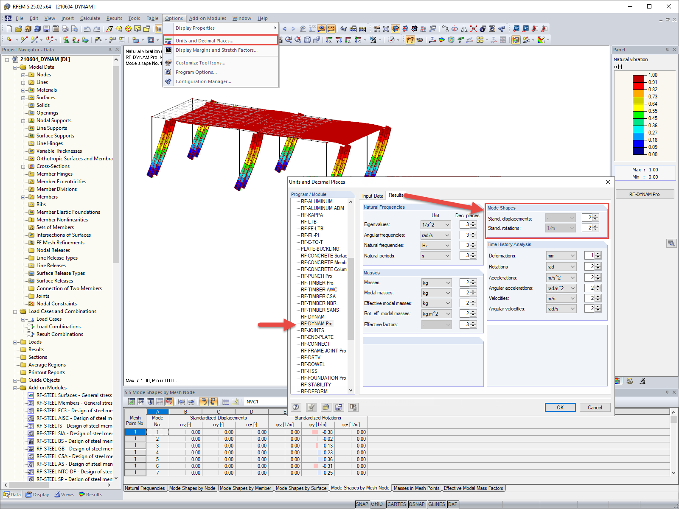The width and height of the screenshot is (679, 509).
Task: Increase Eigenvalues decimal places spinner
Action: pos(473,223)
